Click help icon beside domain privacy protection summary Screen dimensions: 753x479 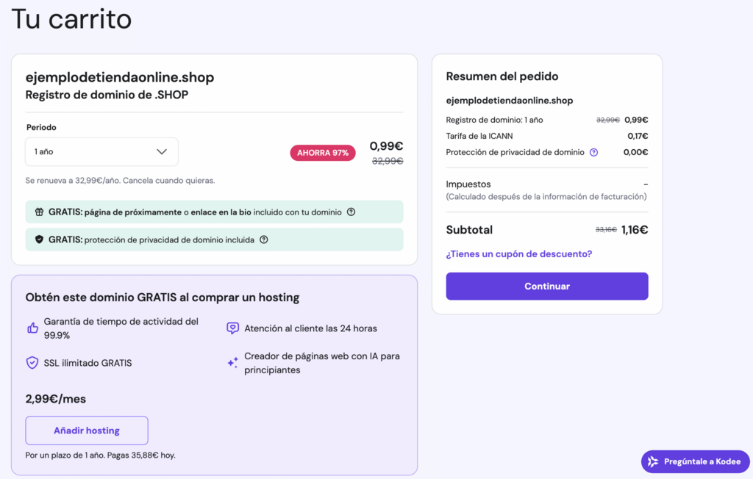point(593,153)
